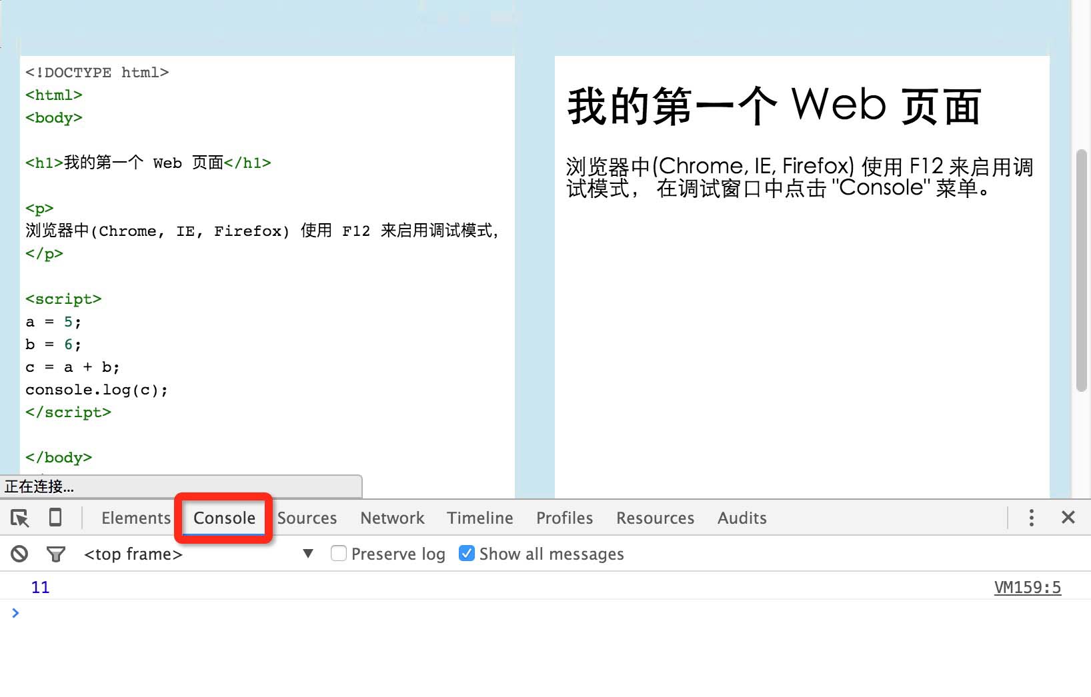The height and width of the screenshot is (697, 1091).
Task: Click the console prompt input line
Action: pyautogui.click(x=545, y=613)
